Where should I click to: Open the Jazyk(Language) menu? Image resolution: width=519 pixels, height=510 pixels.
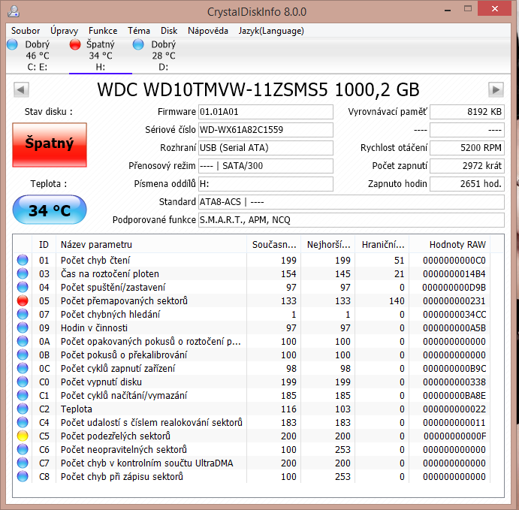pos(271,31)
